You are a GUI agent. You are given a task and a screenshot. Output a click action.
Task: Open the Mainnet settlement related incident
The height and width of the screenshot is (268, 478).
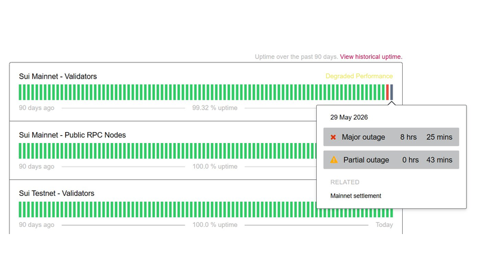click(356, 196)
